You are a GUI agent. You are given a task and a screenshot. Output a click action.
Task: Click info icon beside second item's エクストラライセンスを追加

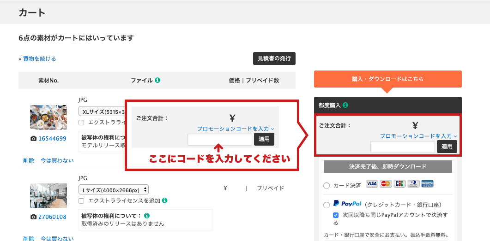pos(165,200)
